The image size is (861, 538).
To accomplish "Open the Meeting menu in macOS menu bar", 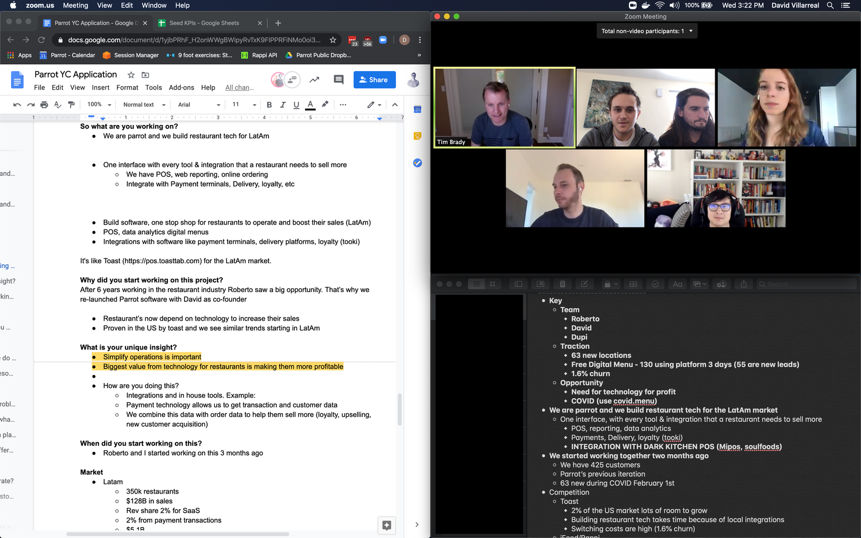I will click(75, 5).
